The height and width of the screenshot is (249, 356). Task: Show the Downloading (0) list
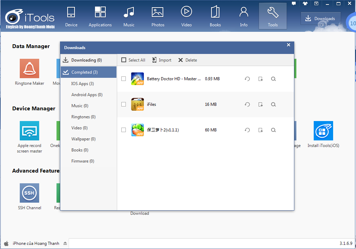coord(88,60)
